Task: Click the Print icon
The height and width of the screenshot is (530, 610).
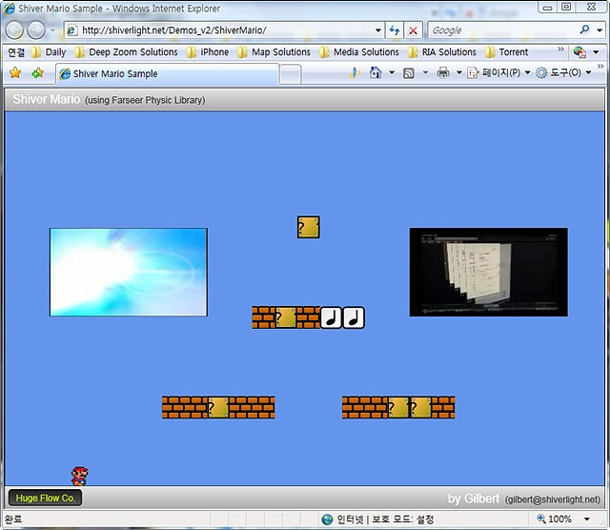Action: (443, 72)
